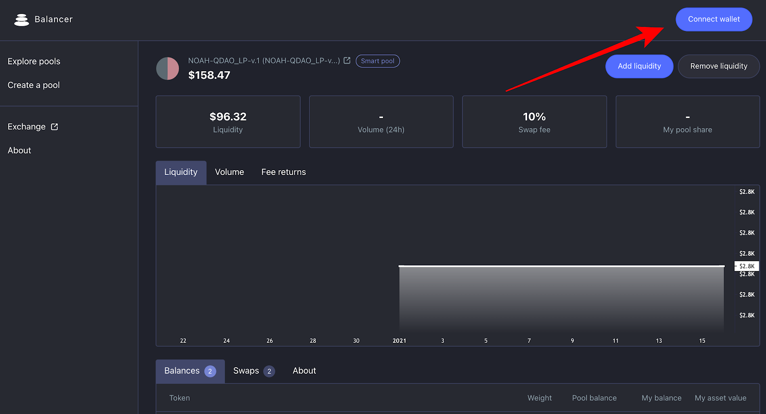Viewport: 766px width, 414px height.
Task: Click the count badge on Swaps tab
Action: coord(269,371)
